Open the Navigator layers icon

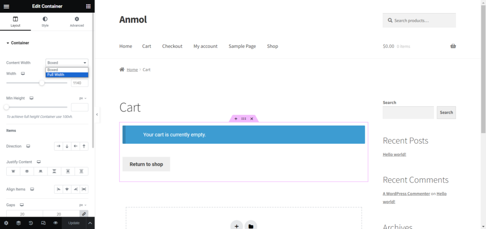19,223
